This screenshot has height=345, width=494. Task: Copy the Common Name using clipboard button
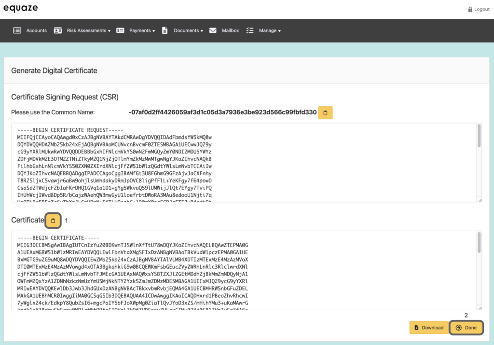pyautogui.click(x=325, y=112)
